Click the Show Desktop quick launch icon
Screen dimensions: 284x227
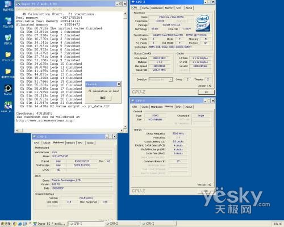[25, 224]
